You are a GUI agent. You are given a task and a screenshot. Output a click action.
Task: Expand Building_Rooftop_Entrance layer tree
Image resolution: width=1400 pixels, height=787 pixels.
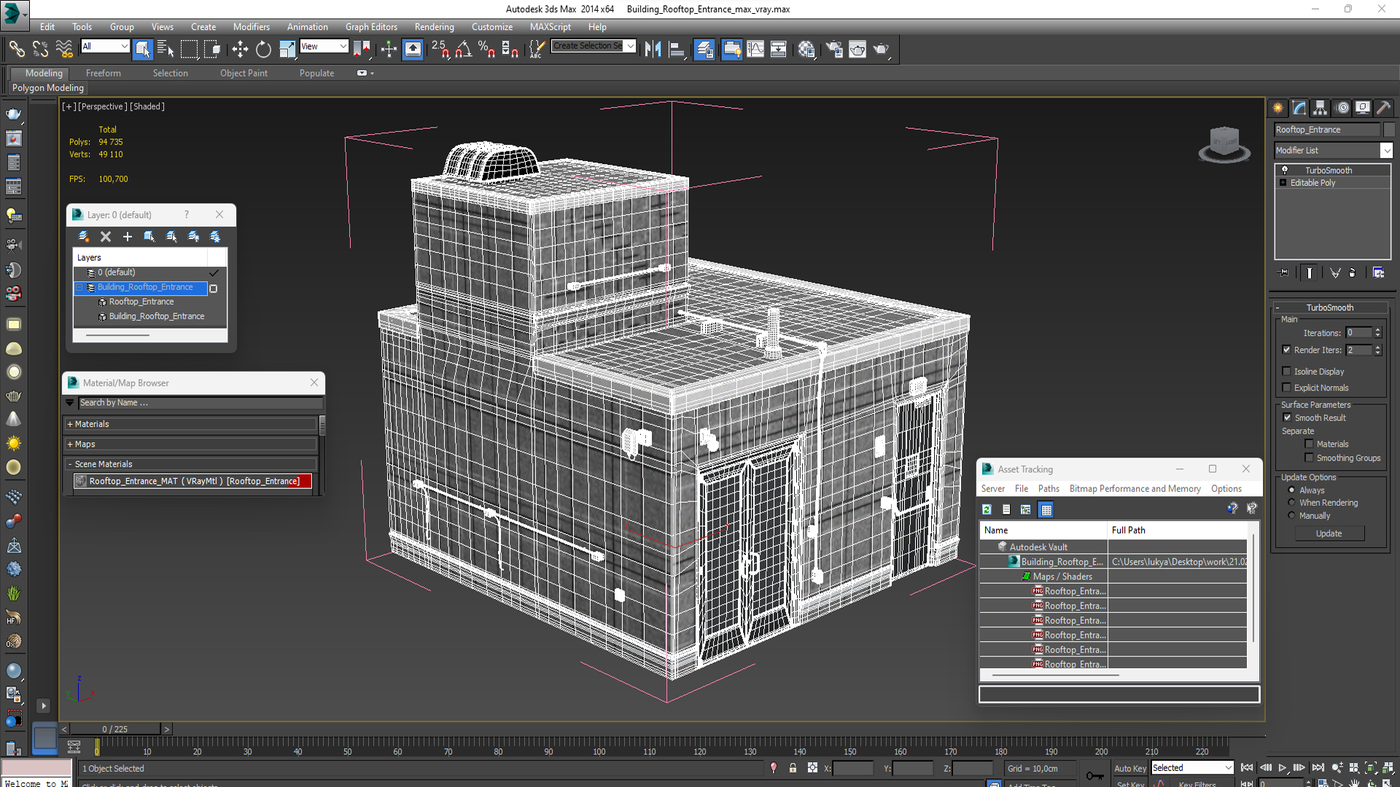point(78,287)
